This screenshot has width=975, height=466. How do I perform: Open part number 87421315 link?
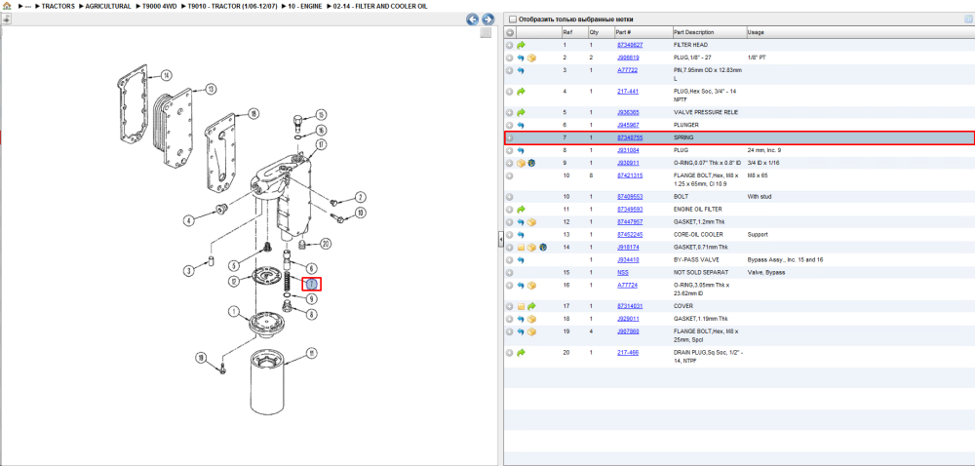(629, 175)
